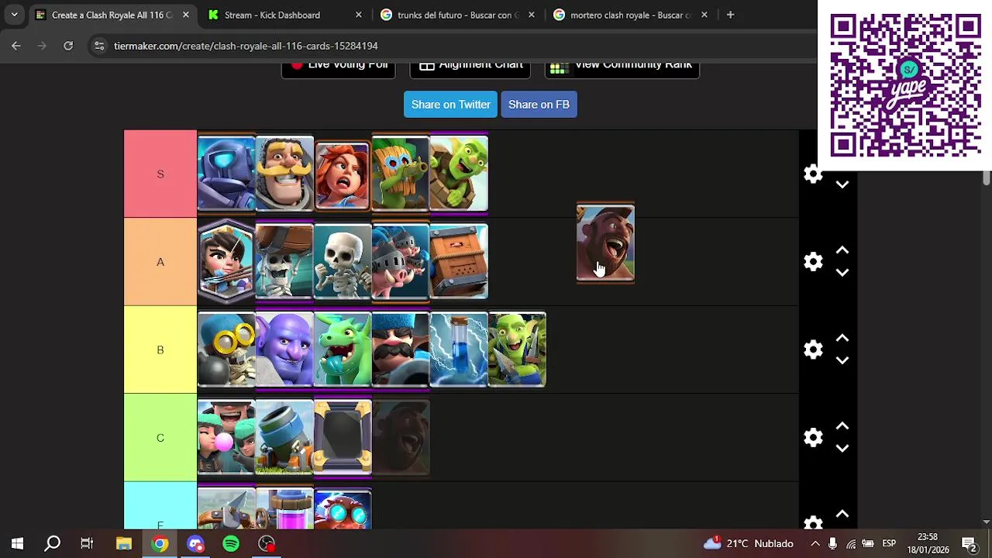Open a new browser tab

coord(730,15)
